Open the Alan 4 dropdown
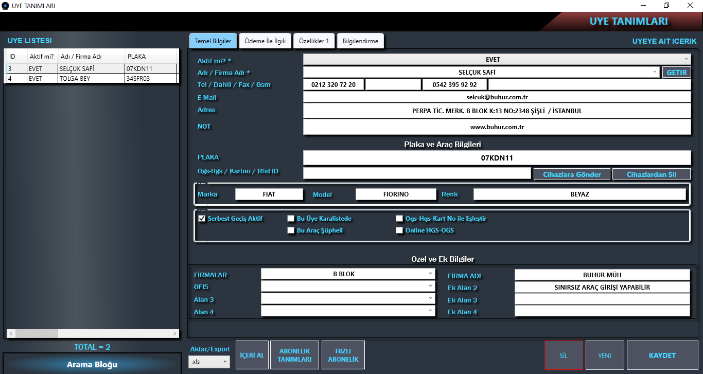The height and width of the screenshot is (374, 703). click(430, 311)
